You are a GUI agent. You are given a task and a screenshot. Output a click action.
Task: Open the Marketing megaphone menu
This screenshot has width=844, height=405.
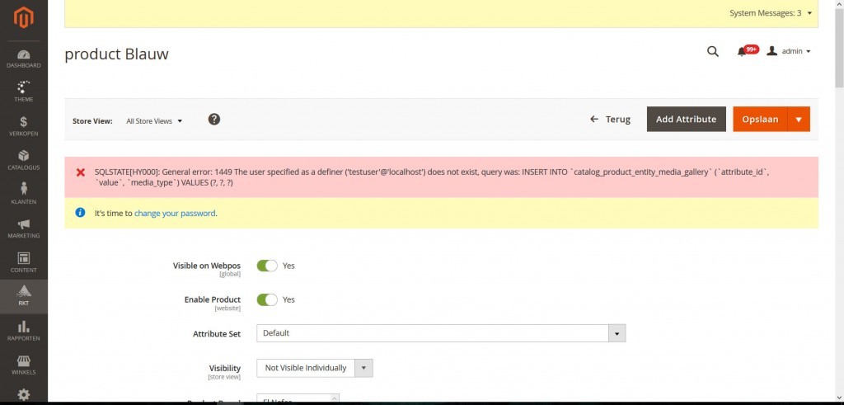24,228
